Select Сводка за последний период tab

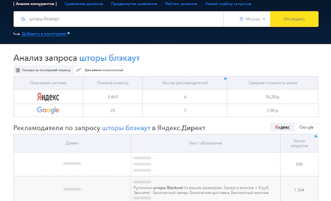[43, 70]
